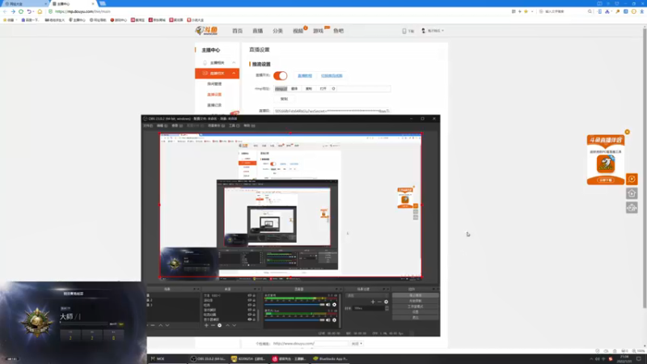This screenshot has width=647, height=364.
Task: Open the user account dropdown in header
Action: click(x=433, y=31)
